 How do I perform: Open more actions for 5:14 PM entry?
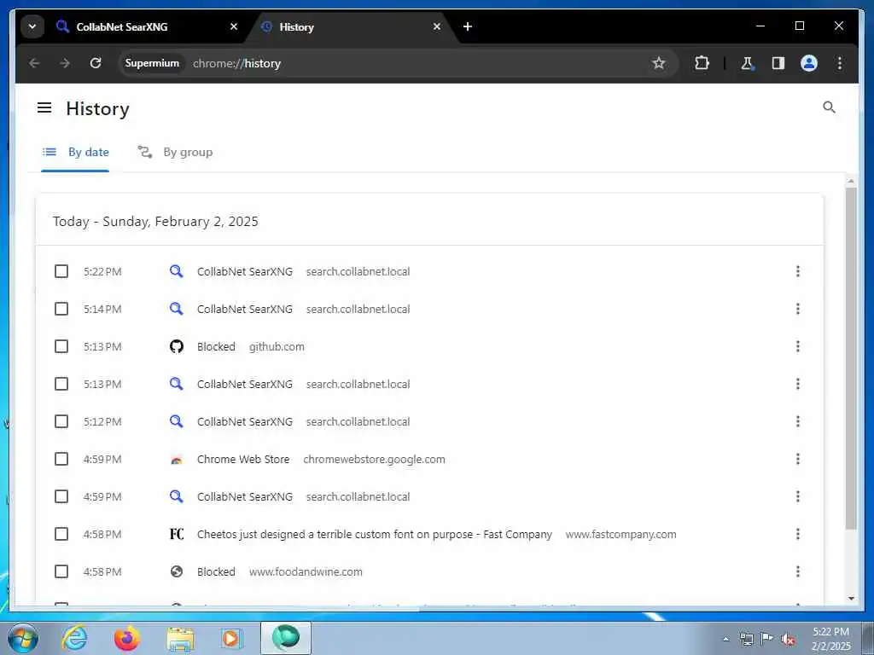pyautogui.click(x=798, y=309)
